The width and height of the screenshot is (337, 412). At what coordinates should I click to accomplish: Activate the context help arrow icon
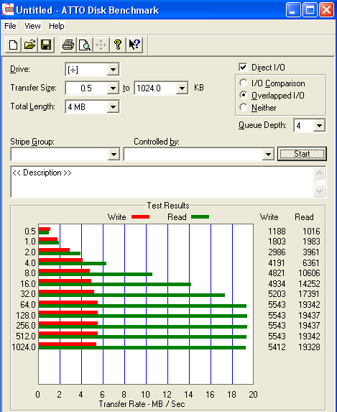[x=134, y=45]
